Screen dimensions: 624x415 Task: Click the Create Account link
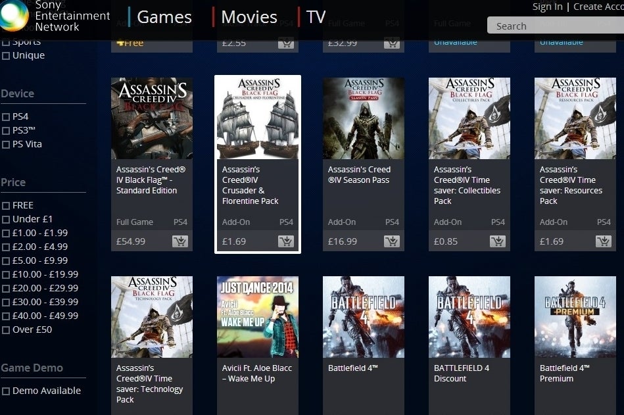tap(598, 7)
